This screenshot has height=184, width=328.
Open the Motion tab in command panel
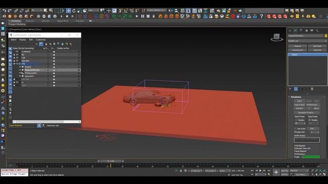pyautogui.click(x=306, y=31)
